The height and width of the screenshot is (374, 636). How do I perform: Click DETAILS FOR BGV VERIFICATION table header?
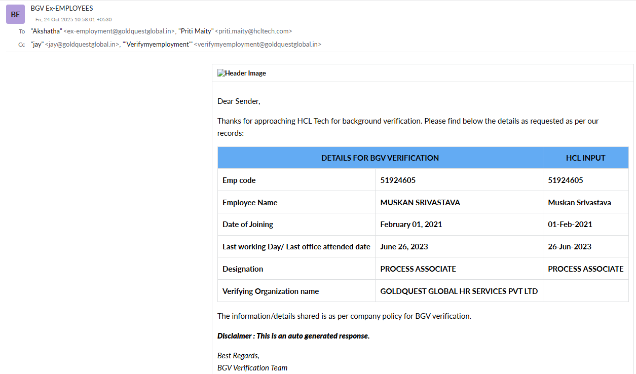point(380,158)
